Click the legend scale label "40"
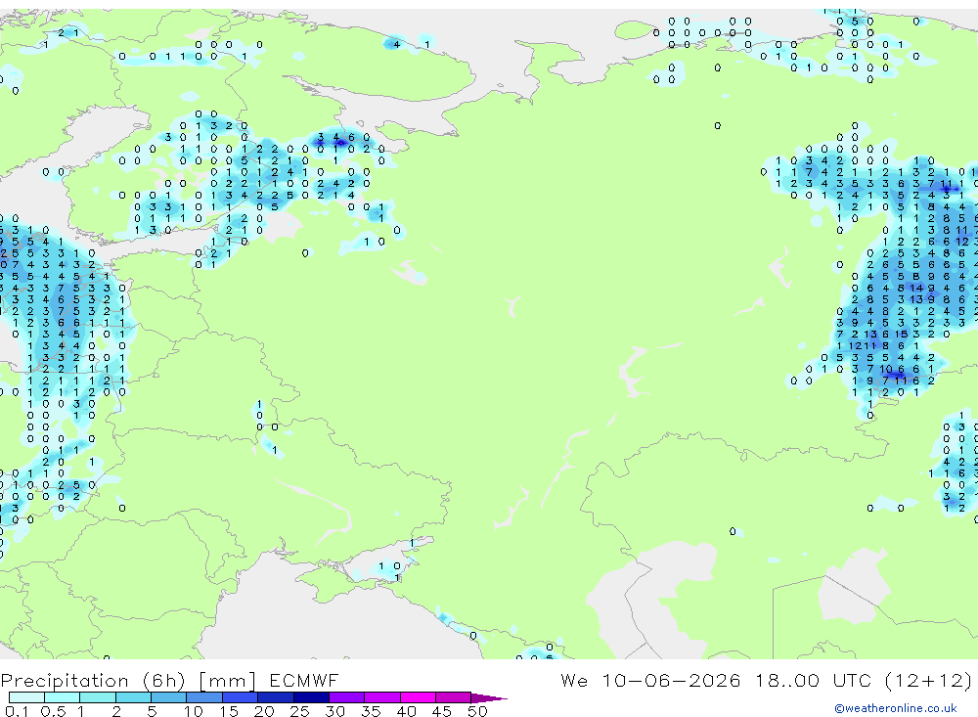 407,711
